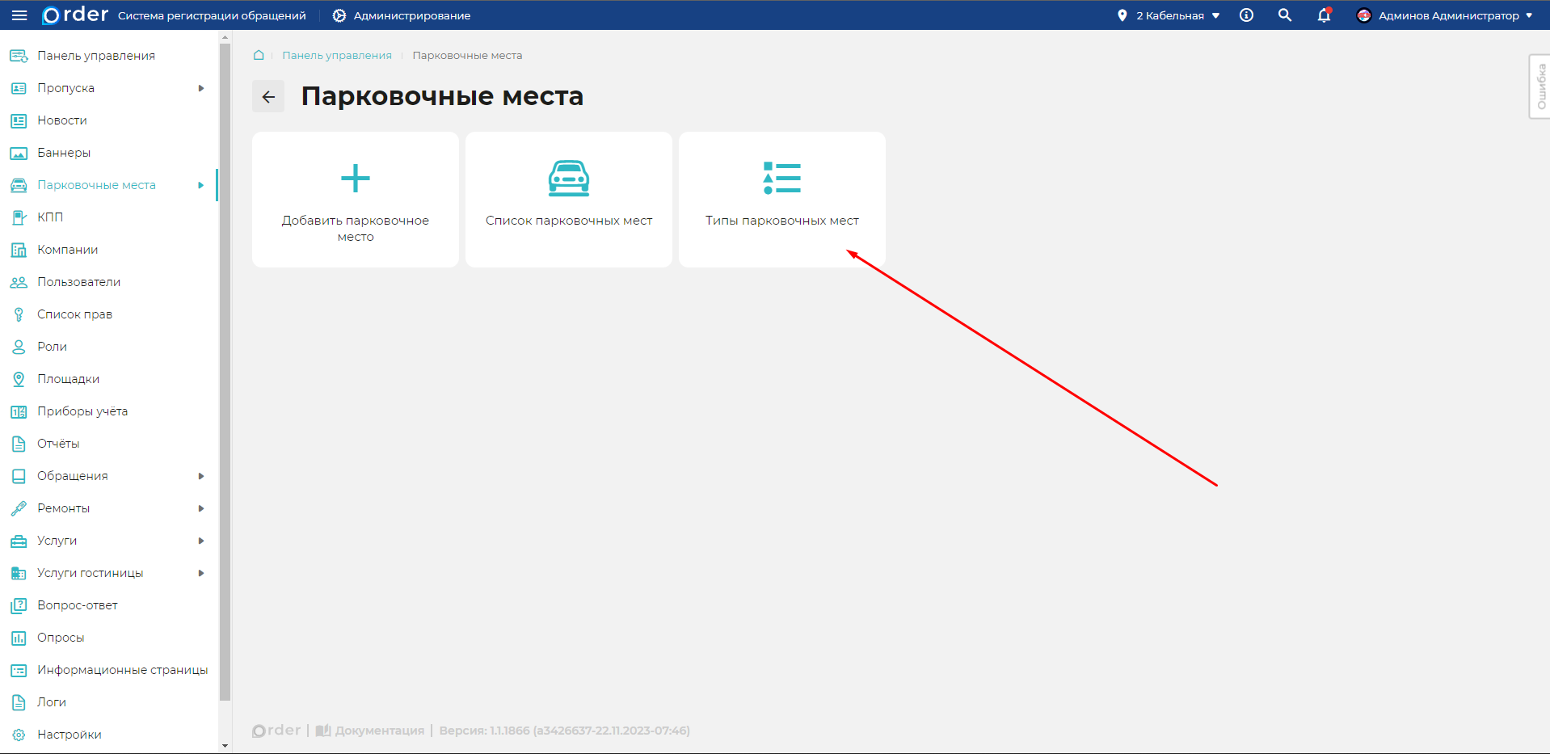This screenshot has width=1550, height=754.
Task: Expand the Обращения submenu arrow
Action: pyautogui.click(x=201, y=476)
